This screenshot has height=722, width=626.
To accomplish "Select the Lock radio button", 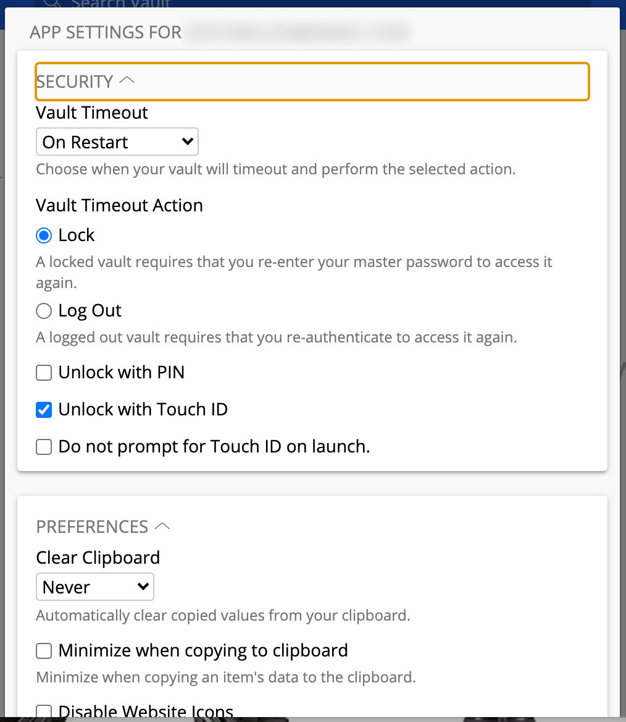I will [44, 236].
